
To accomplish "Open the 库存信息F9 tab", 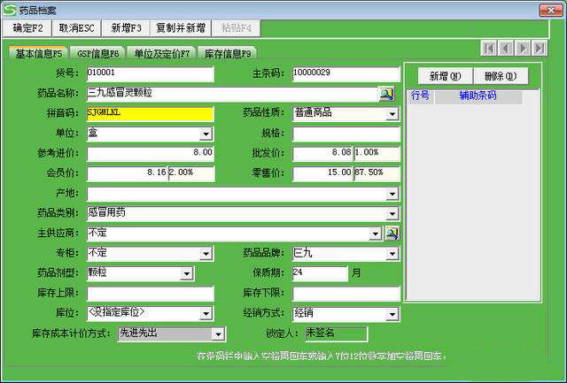I will [228, 53].
